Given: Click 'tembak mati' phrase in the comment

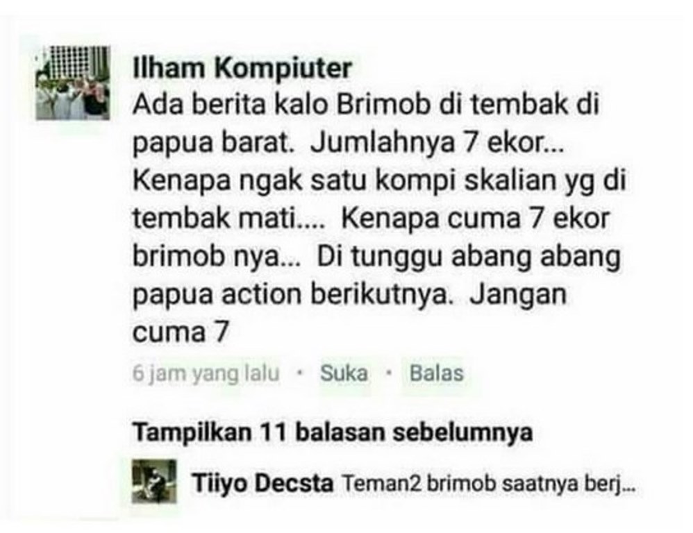Looking at the screenshot, I should point(228,218).
